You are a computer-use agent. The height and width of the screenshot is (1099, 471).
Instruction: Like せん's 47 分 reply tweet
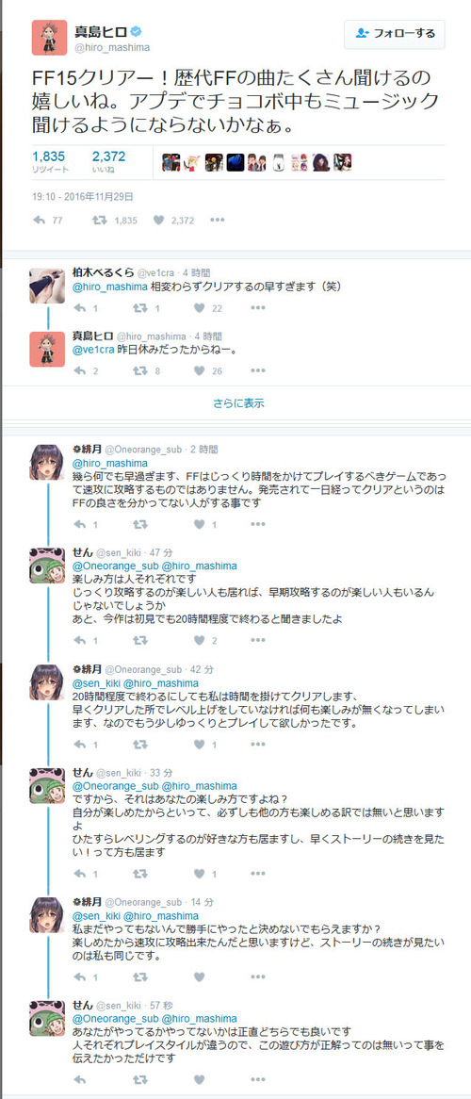pyautogui.click(x=200, y=640)
